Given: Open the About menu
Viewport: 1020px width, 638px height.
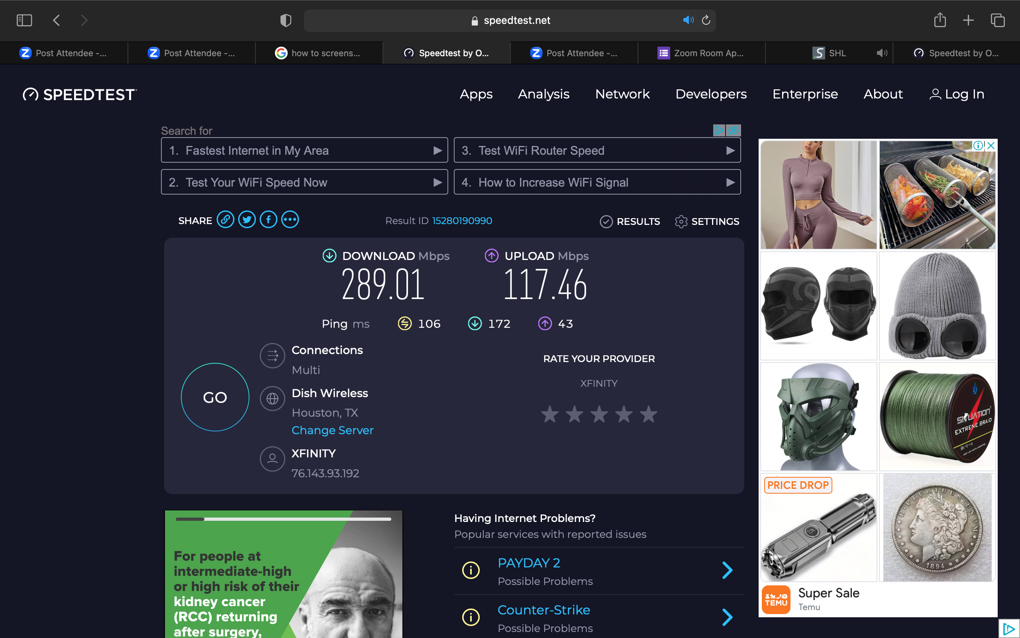Looking at the screenshot, I should pyautogui.click(x=883, y=94).
